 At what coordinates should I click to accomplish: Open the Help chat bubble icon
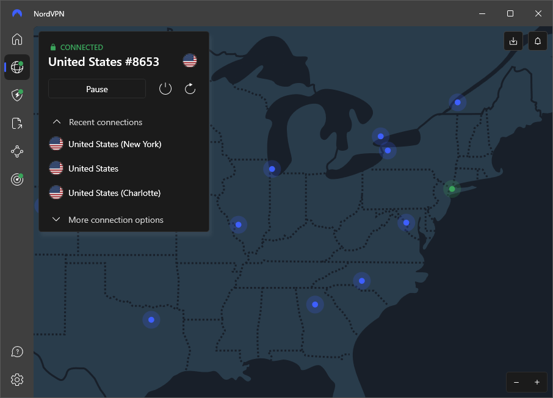tap(17, 352)
